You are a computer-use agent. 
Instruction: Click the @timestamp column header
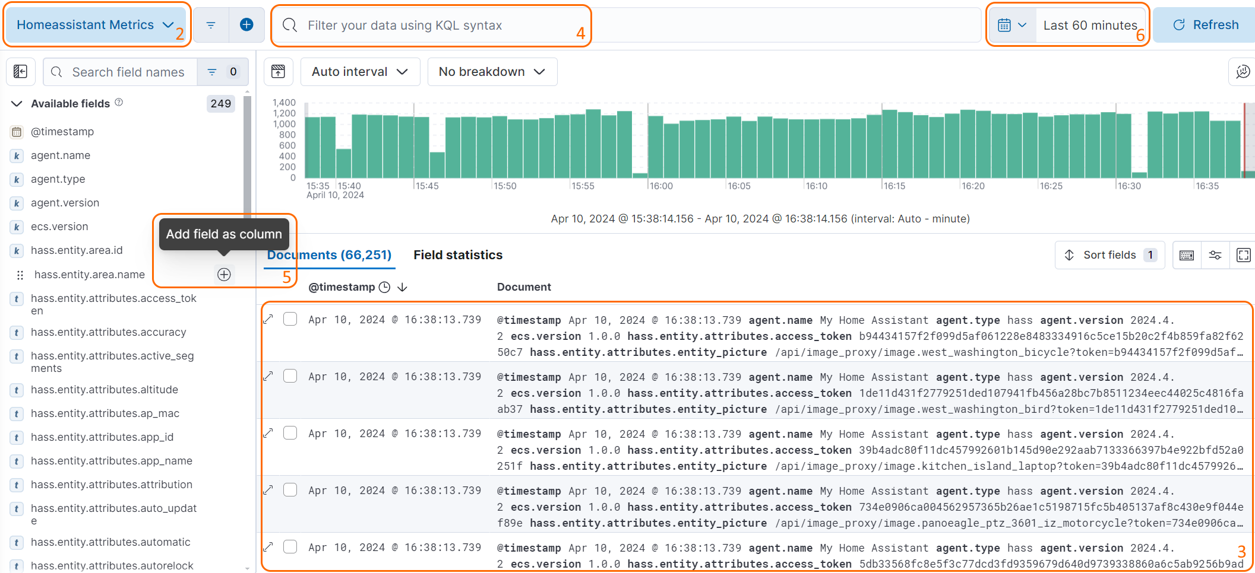click(342, 287)
